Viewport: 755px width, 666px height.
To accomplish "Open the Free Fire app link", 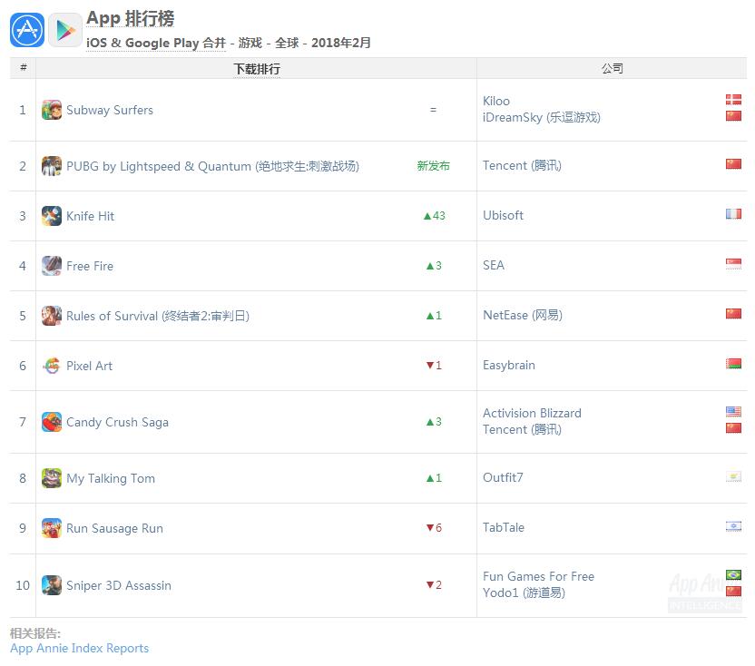I will [x=90, y=266].
